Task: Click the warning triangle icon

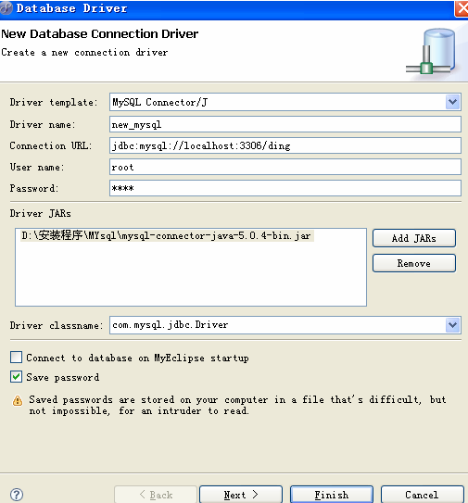Action: [x=18, y=400]
